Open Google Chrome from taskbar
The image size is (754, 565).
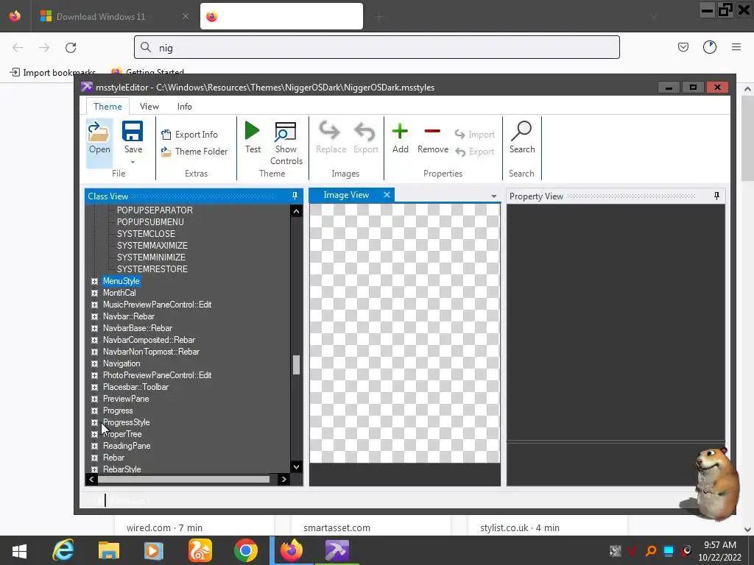click(246, 550)
